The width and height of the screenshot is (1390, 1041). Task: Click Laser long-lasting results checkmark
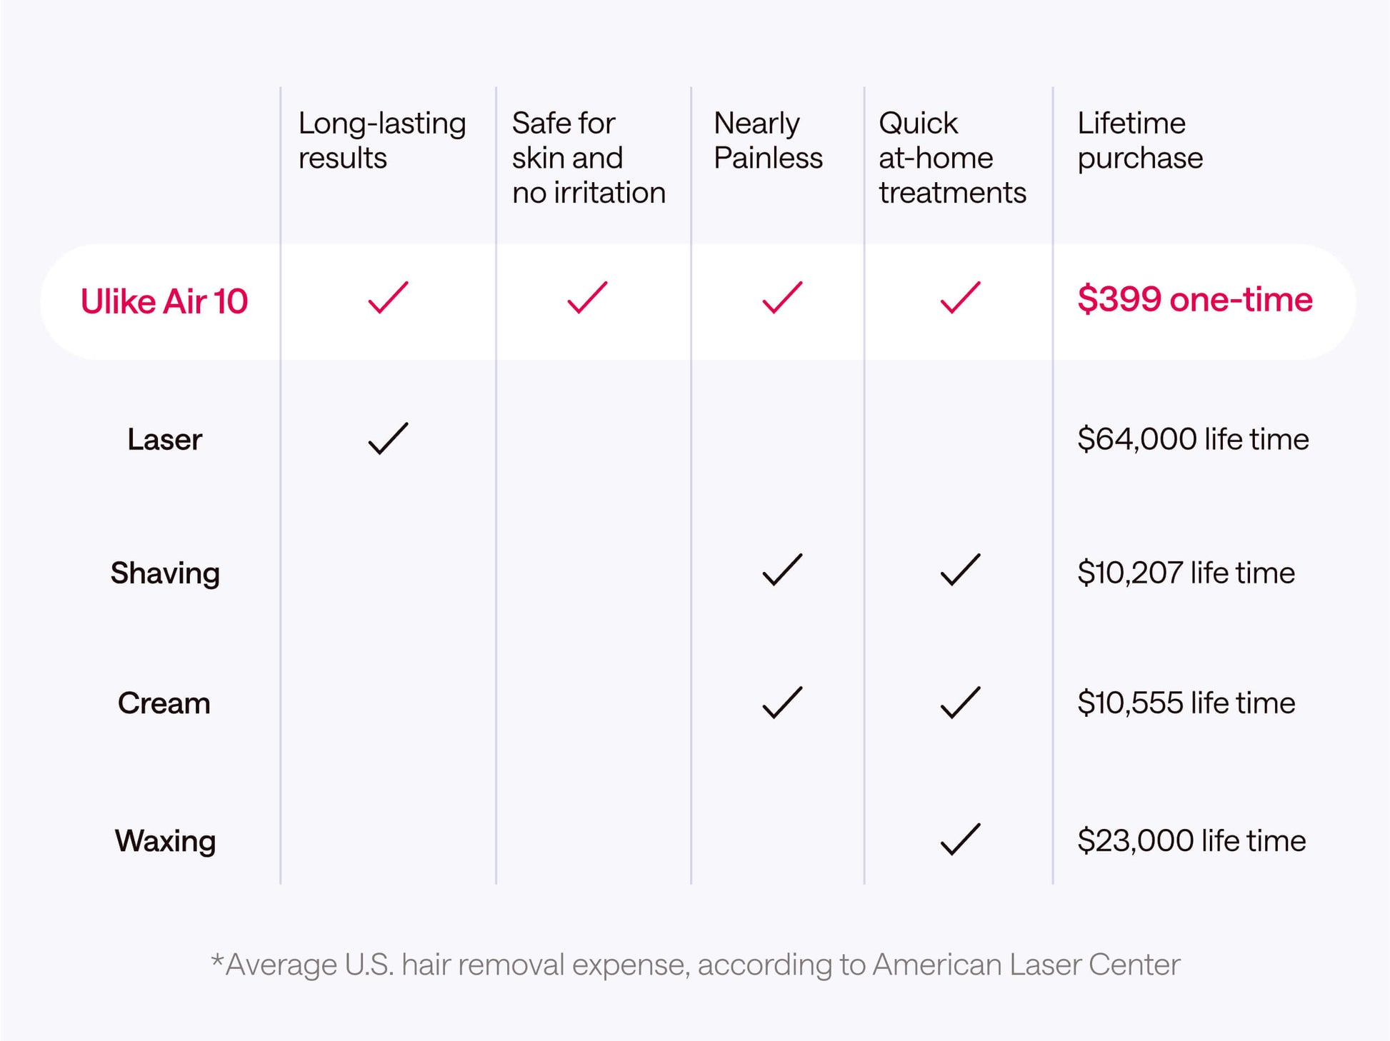click(388, 438)
